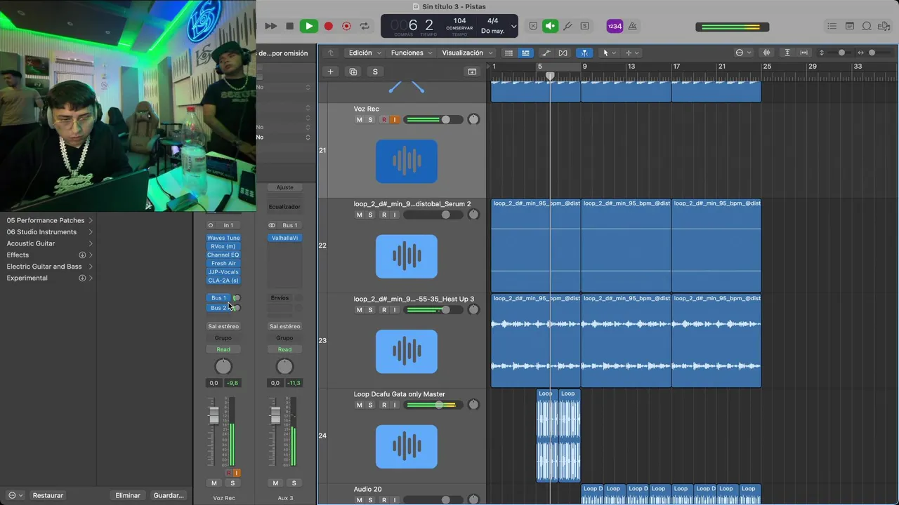Click the Global Tracks icon button
Viewport: 899px width, 505px height.
pyautogui.click(x=472, y=72)
